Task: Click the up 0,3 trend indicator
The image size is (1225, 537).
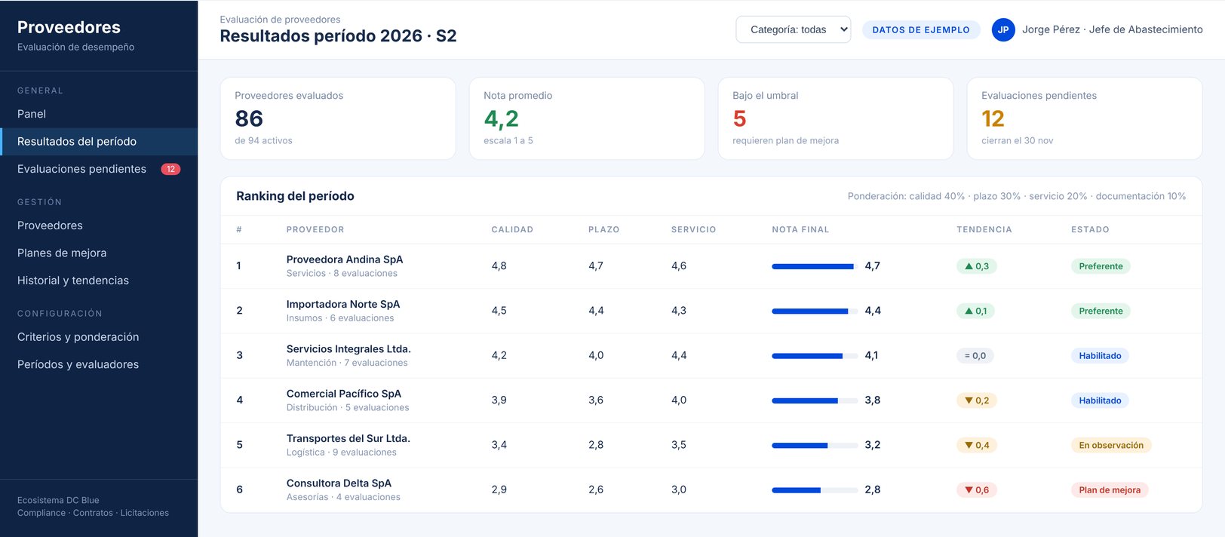Action: 976,266
